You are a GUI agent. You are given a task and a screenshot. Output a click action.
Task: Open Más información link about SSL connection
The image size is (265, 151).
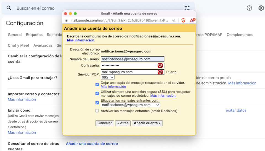click(x=163, y=96)
